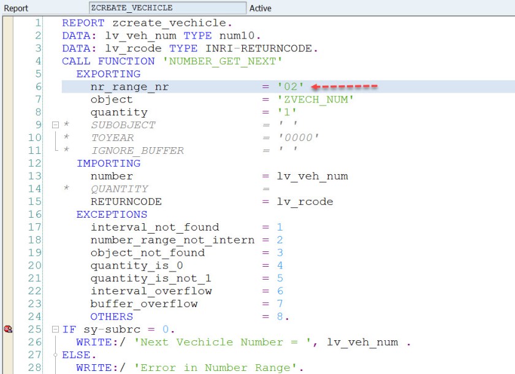Click 'number_range_not_intern' exception
515x374 pixels.
click(173, 240)
